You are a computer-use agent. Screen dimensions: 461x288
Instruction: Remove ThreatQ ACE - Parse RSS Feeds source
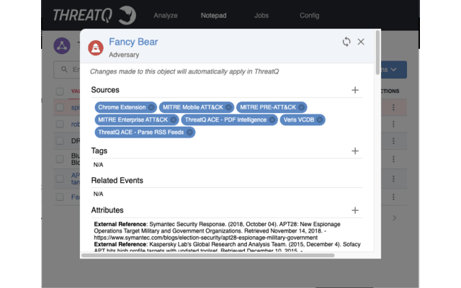point(189,132)
